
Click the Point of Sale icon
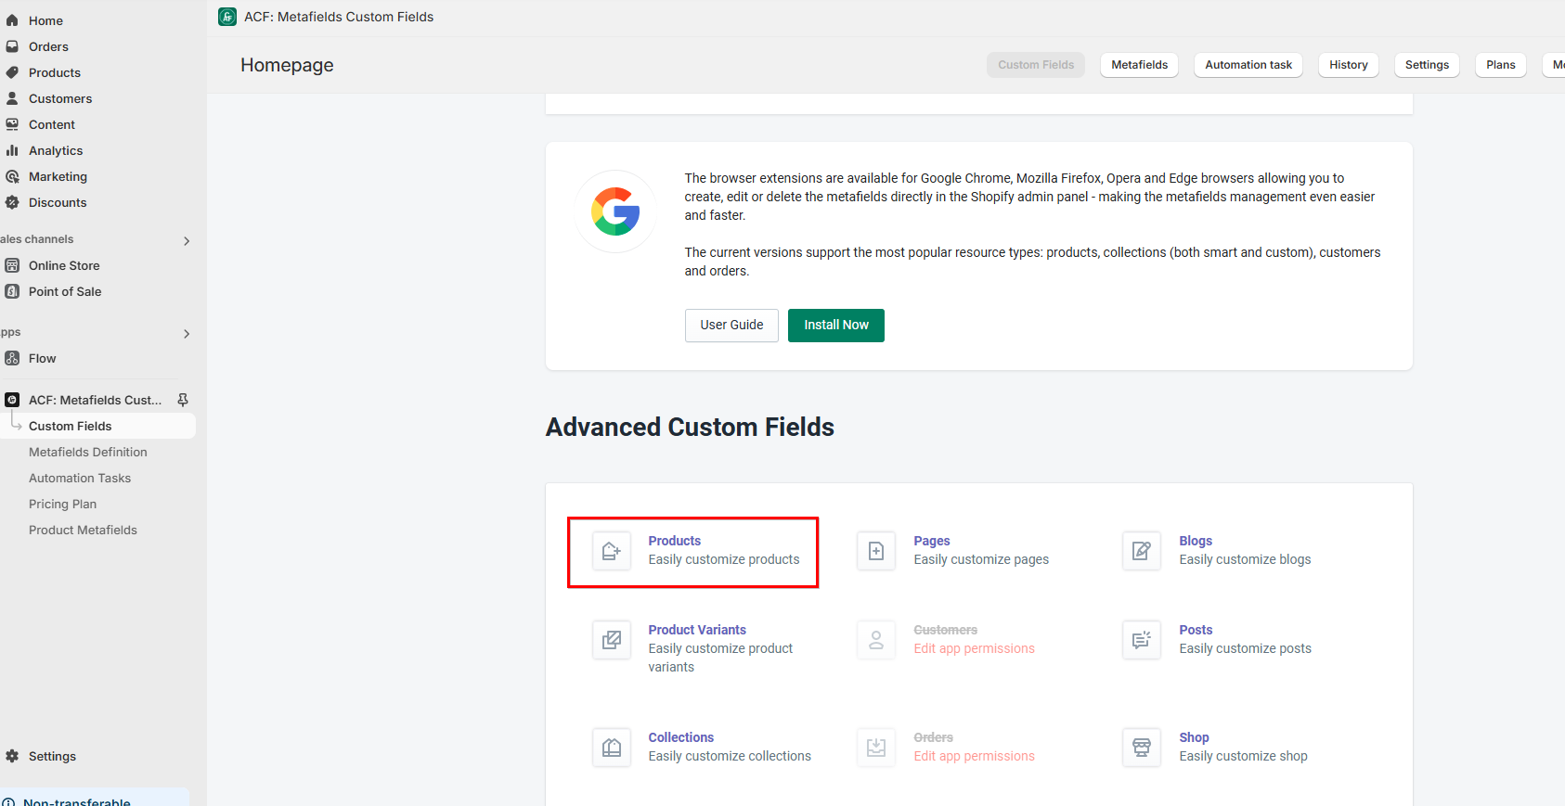12,291
